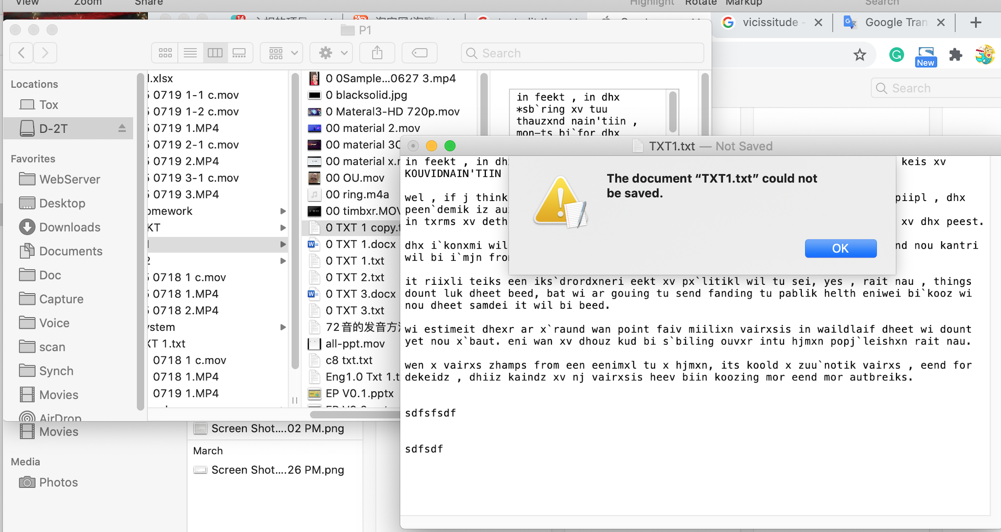Bookmark page with star icon
The height and width of the screenshot is (532, 1001).
tap(860, 55)
